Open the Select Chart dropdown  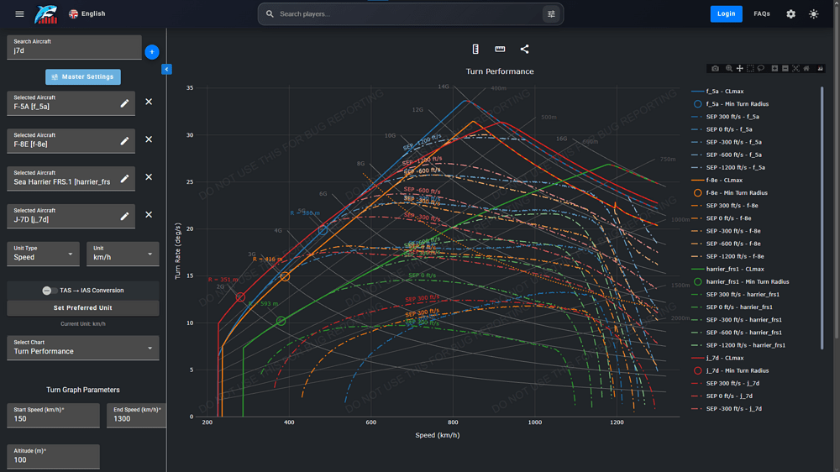point(83,348)
